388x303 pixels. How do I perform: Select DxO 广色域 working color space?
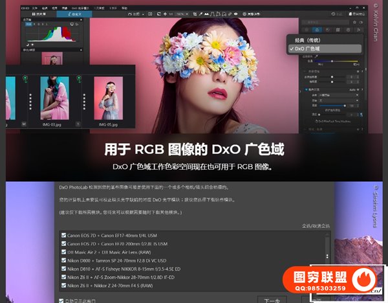(x=312, y=49)
